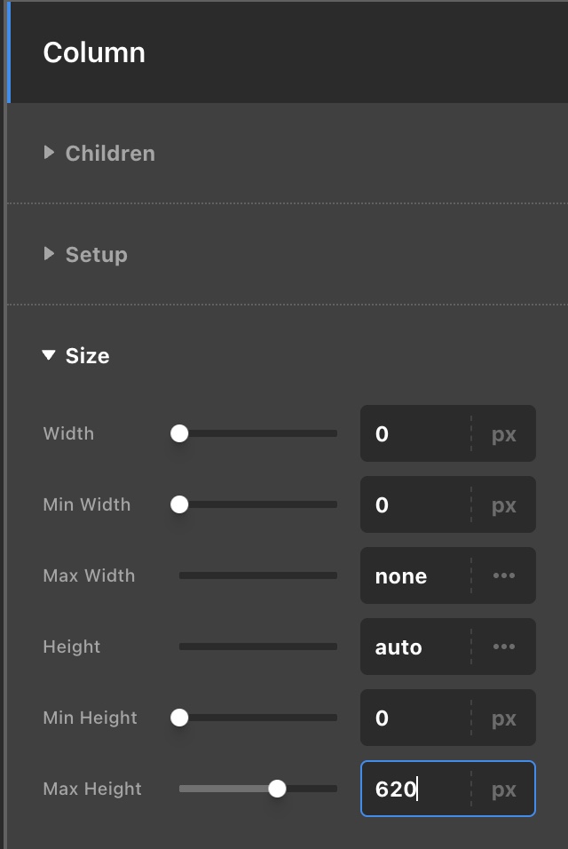Image resolution: width=568 pixels, height=849 pixels.
Task: Open the Width px unit selector
Action: coord(503,434)
